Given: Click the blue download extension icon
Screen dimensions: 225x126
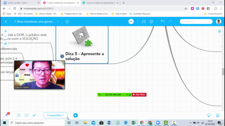Looking at the screenshot, I should [x=198, y=8].
